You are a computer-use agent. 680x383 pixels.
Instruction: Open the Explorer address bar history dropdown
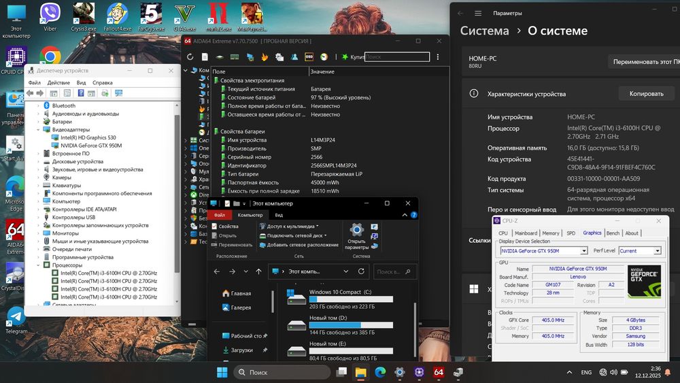click(345, 271)
